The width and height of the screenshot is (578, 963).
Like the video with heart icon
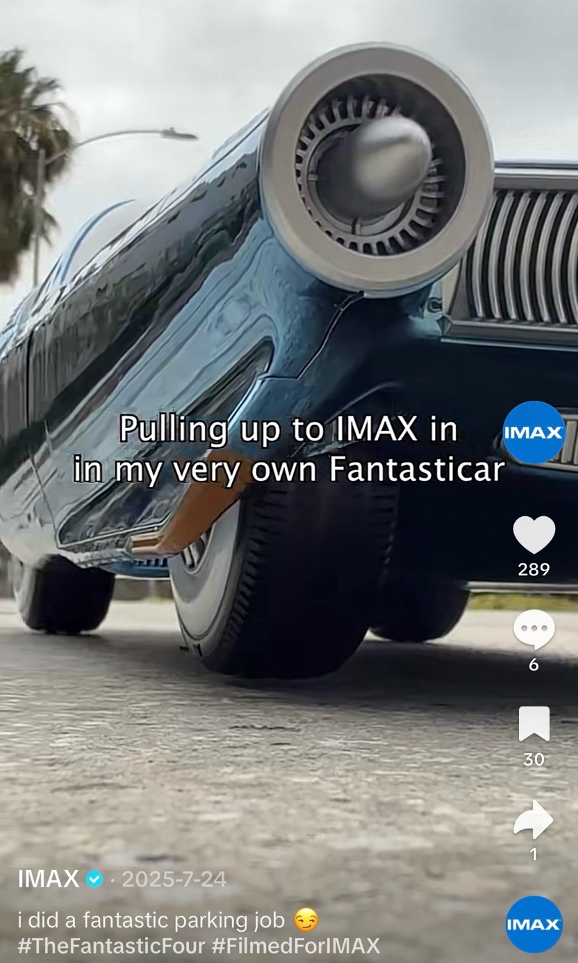pyautogui.click(x=534, y=535)
